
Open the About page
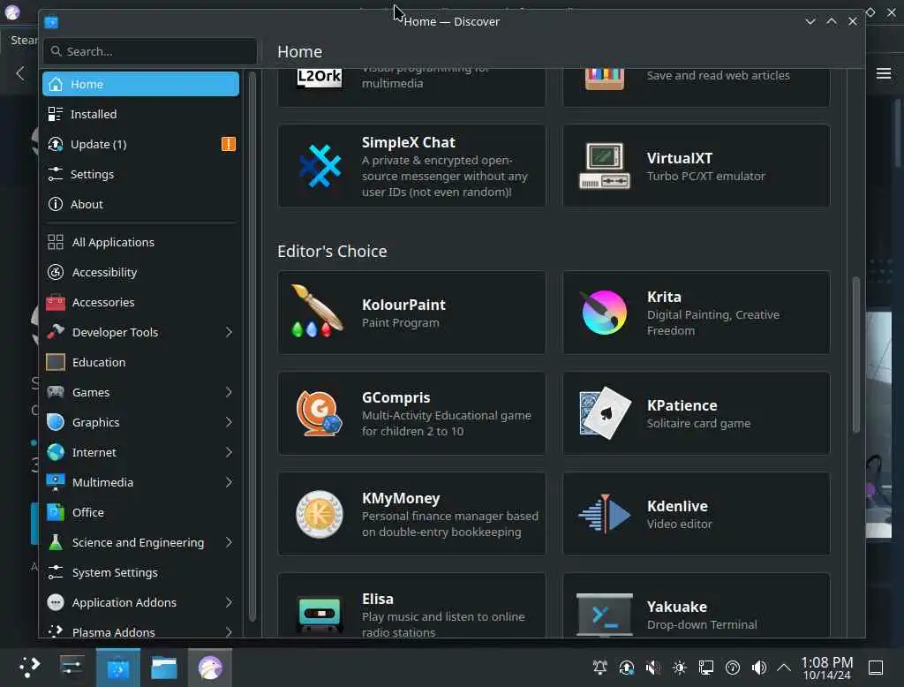140,204
